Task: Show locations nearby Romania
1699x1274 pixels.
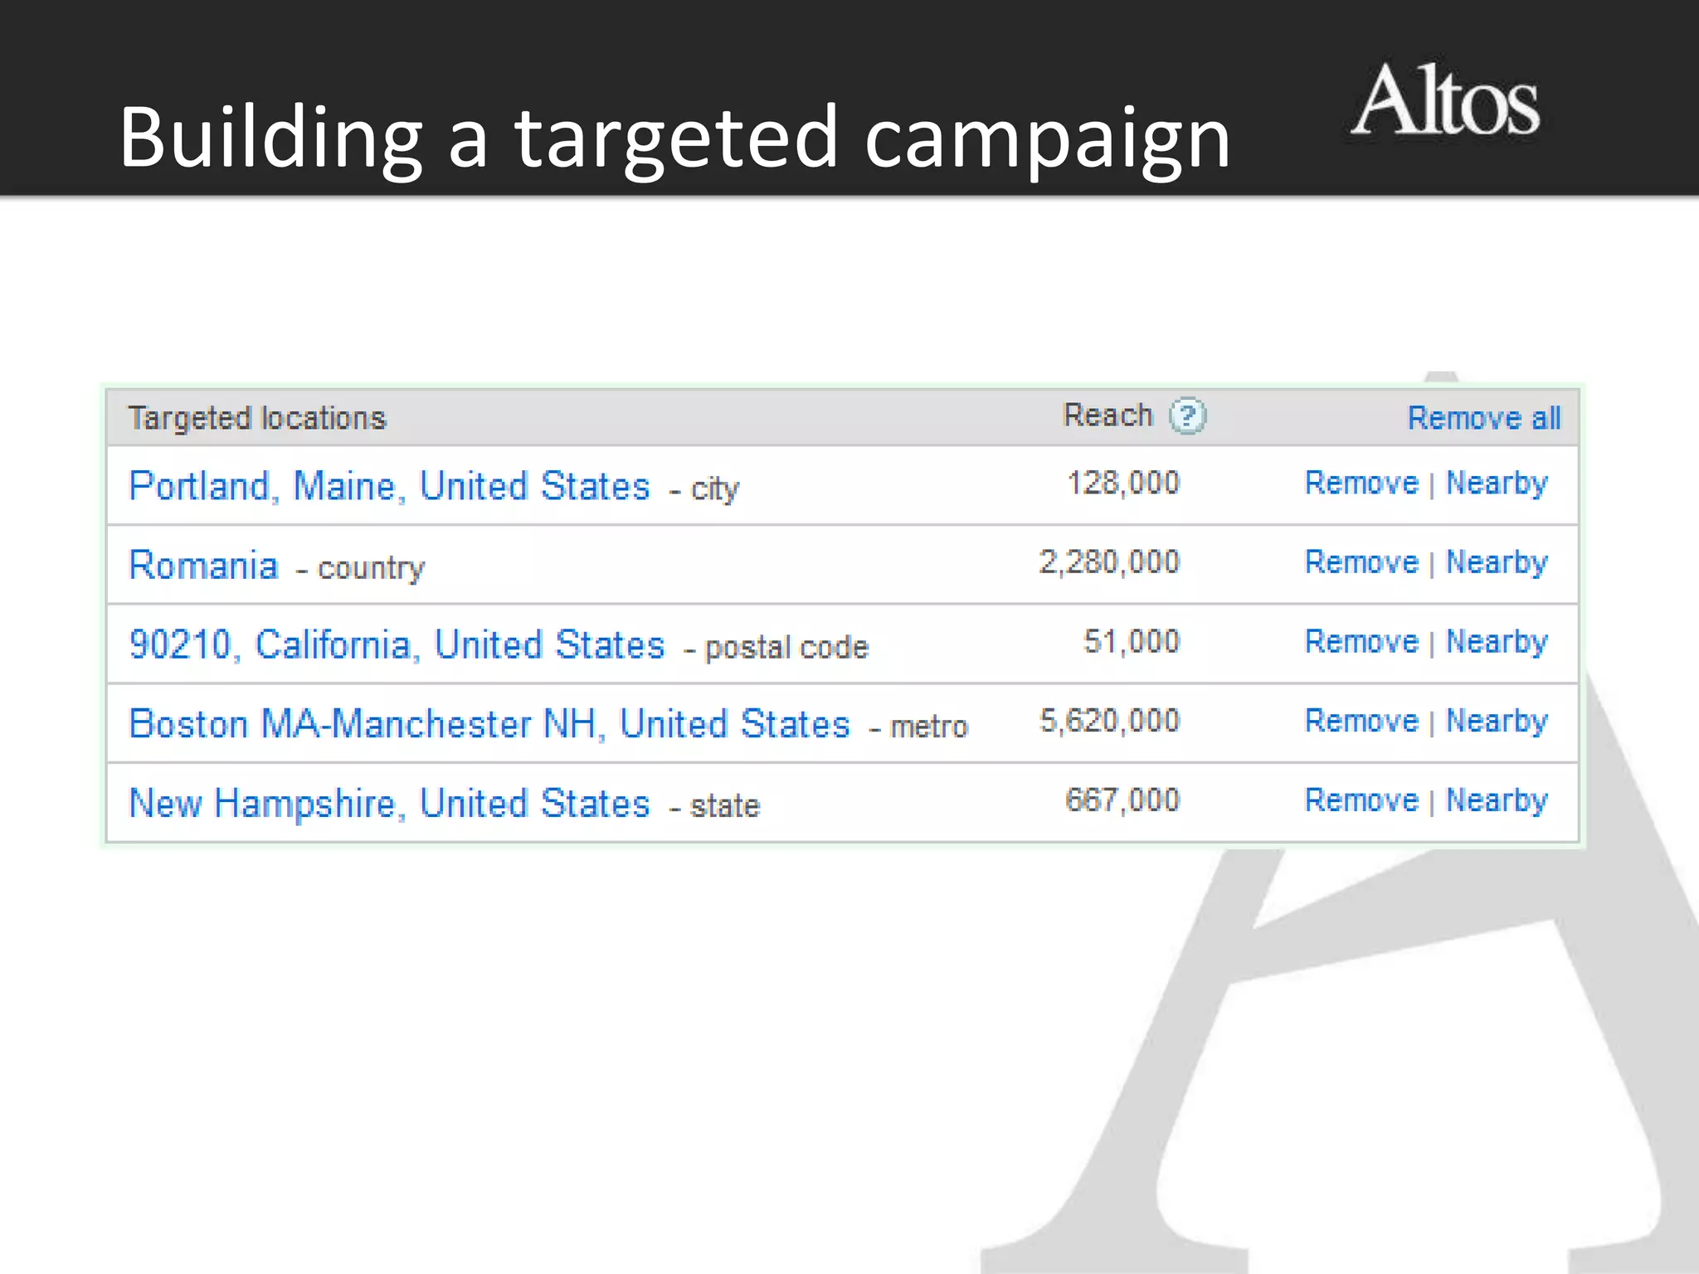Action: click(x=1497, y=564)
